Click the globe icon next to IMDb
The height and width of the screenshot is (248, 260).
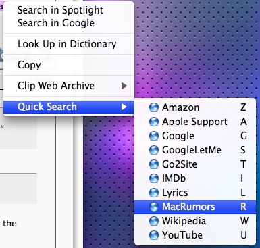click(x=154, y=178)
